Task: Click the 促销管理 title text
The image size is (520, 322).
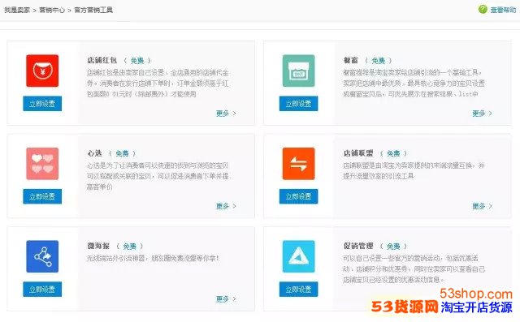Action: [x=358, y=246]
